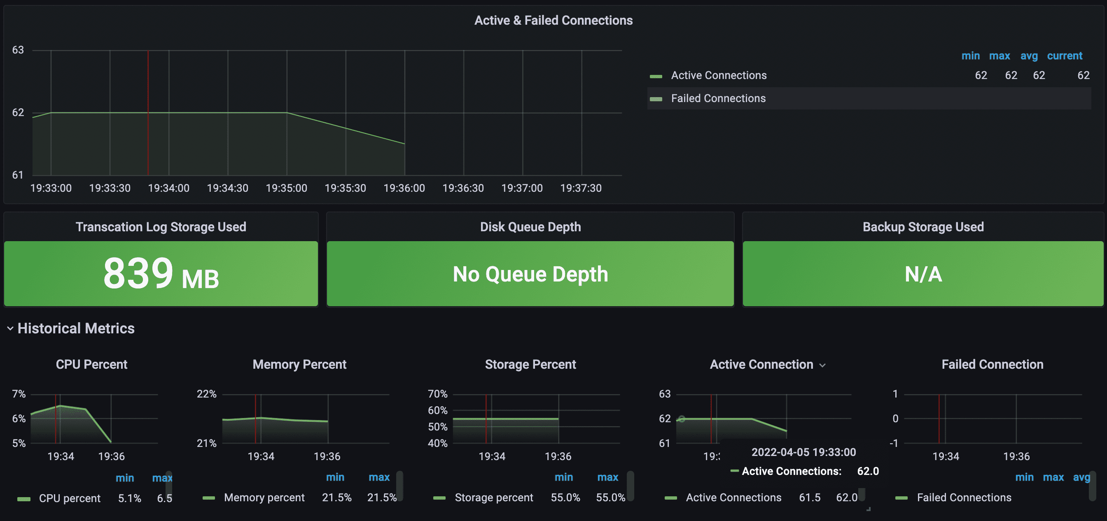The height and width of the screenshot is (521, 1107).
Task: Open the Backup Storage Used panel title menu
Action: point(922,227)
